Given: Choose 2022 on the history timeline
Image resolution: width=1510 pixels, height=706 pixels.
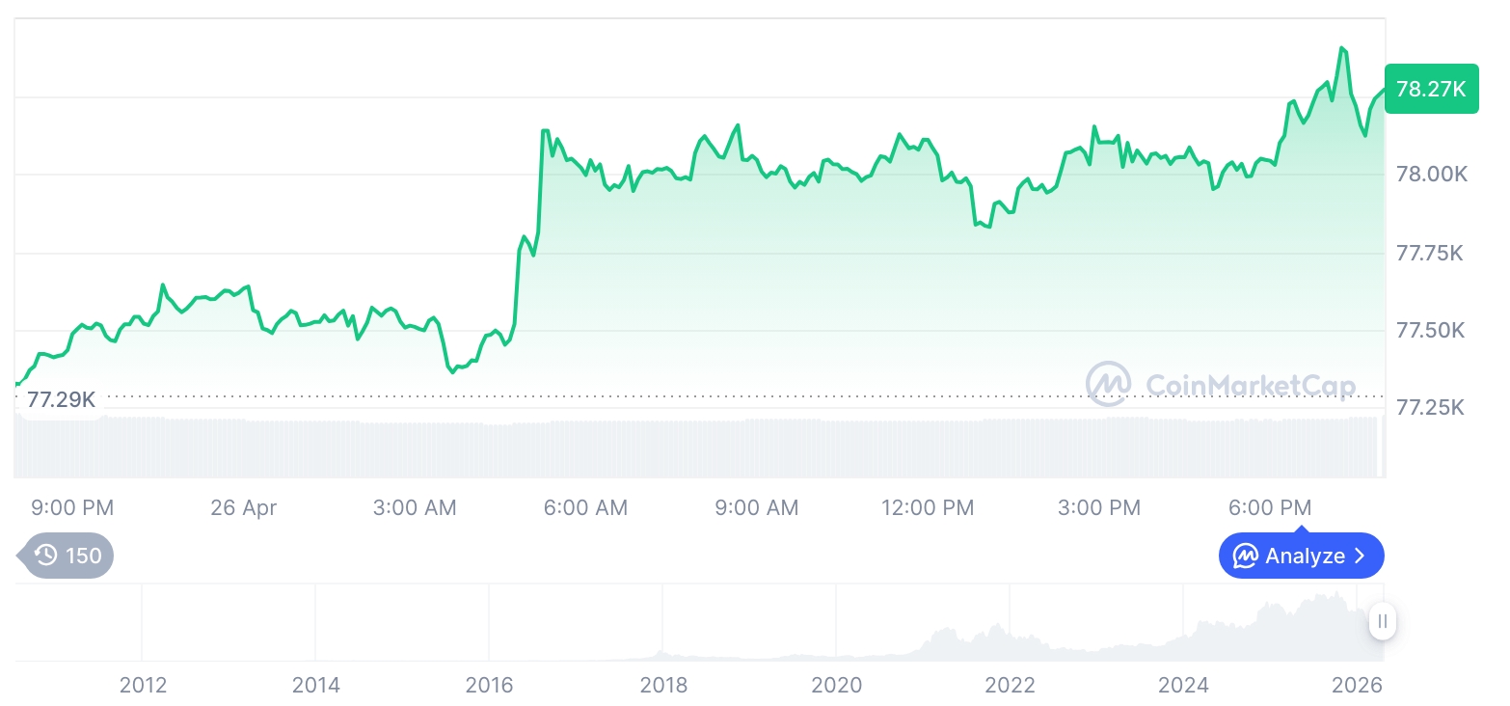Looking at the screenshot, I should 1010,686.
